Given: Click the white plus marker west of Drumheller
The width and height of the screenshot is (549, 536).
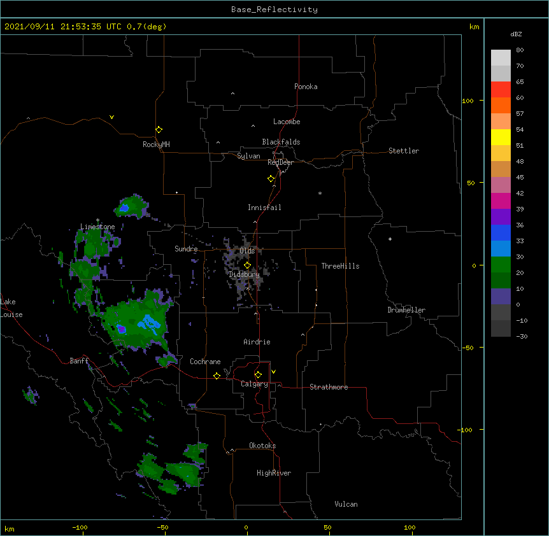Looking at the screenshot, I should coord(390,239).
